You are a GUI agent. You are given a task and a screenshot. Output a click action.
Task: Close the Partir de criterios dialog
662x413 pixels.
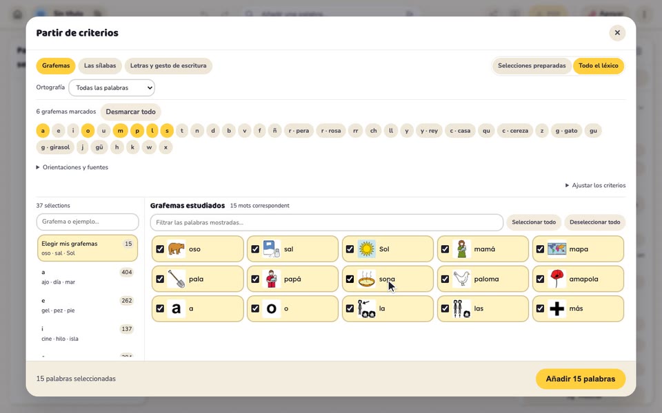coord(617,32)
